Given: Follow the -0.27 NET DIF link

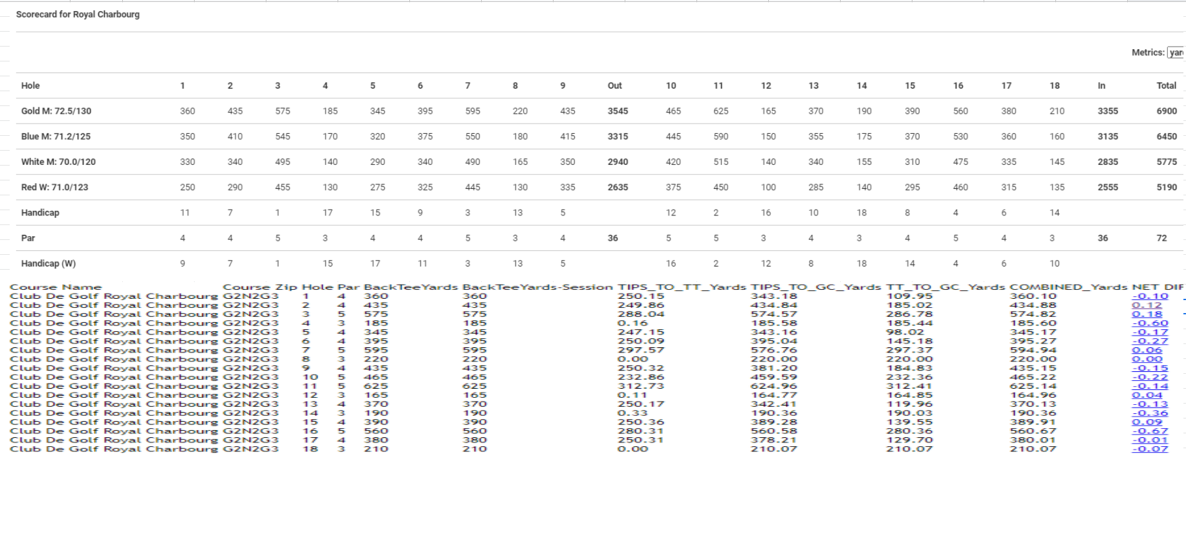Looking at the screenshot, I should tap(1150, 342).
